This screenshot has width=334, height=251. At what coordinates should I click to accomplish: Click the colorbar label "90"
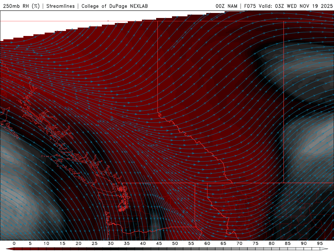[x=304, y=243]
